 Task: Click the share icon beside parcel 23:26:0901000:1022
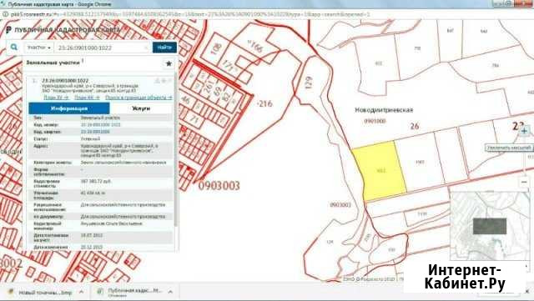click(x=157, y=81)
